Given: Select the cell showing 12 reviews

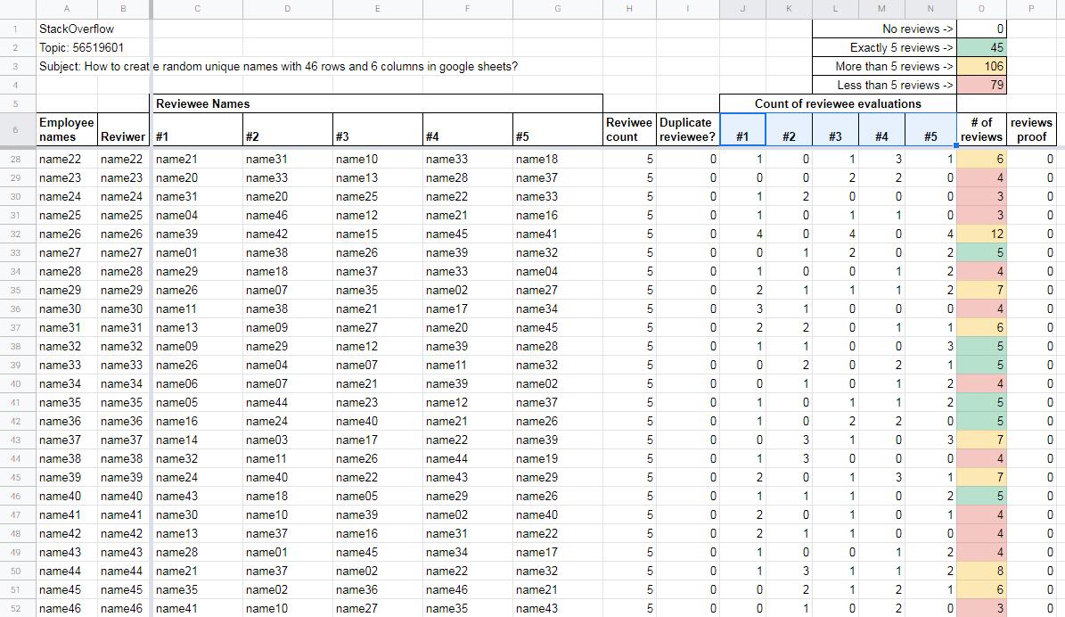Looking at the screenshot, I should pyautogui.click(x=980, y=234).
